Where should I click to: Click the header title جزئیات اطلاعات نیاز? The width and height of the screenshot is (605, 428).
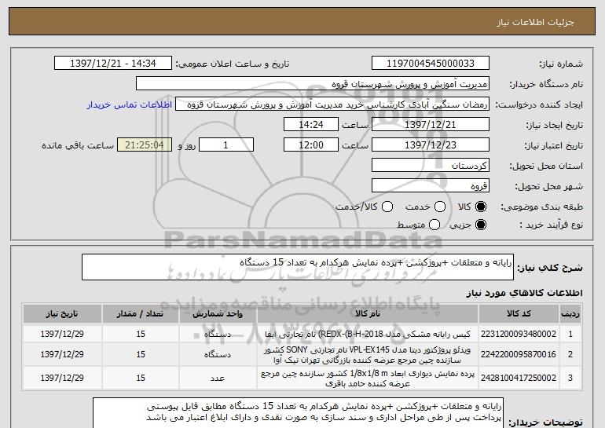tap(535, 22)
